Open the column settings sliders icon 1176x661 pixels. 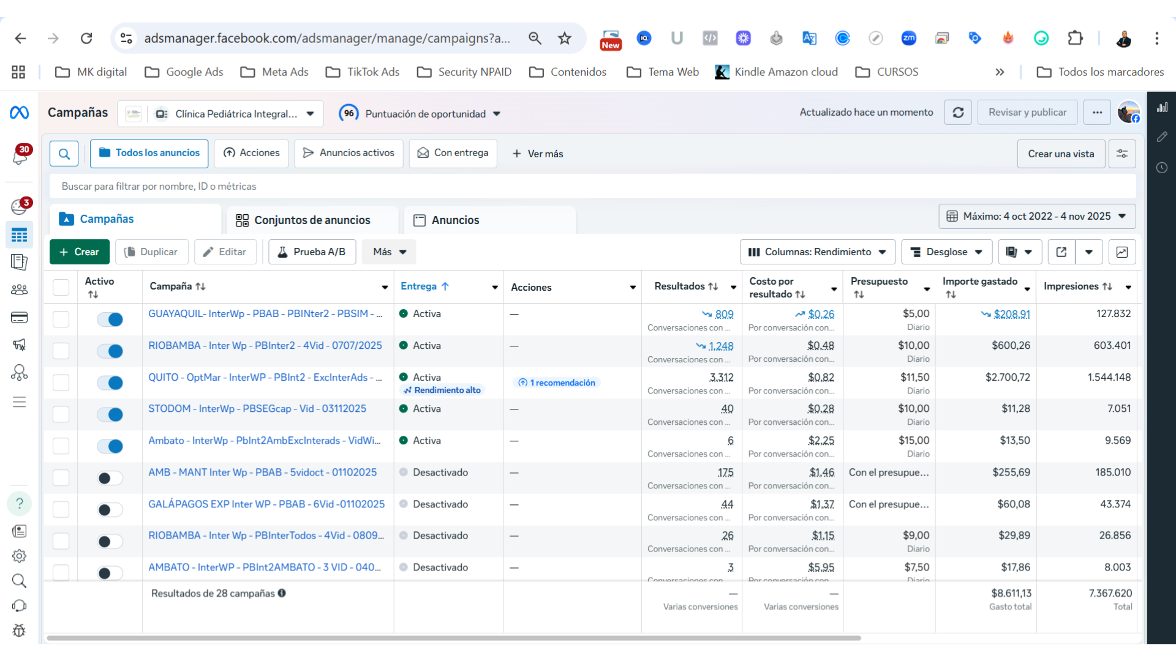point(1121,154)
